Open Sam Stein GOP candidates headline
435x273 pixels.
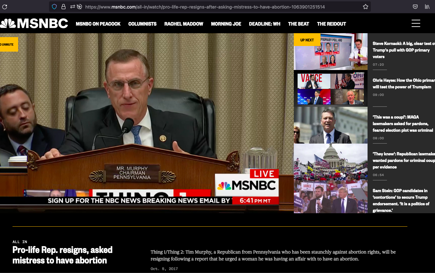[401, 200]
